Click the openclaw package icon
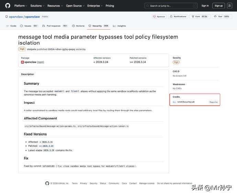Screen dimensions: 237x196 tap(22, 62)
